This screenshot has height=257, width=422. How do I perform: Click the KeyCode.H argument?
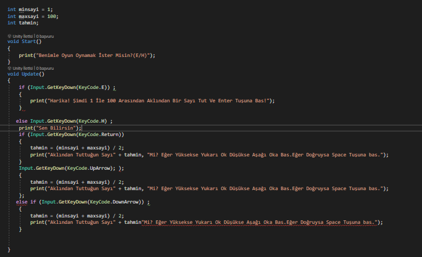tap(93, 121)
